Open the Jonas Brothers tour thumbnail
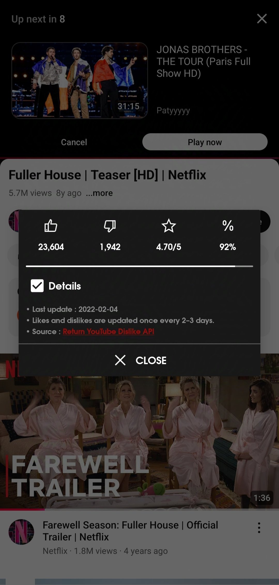Viewport: 279px width, 585px height. click(x=80, y=81)
